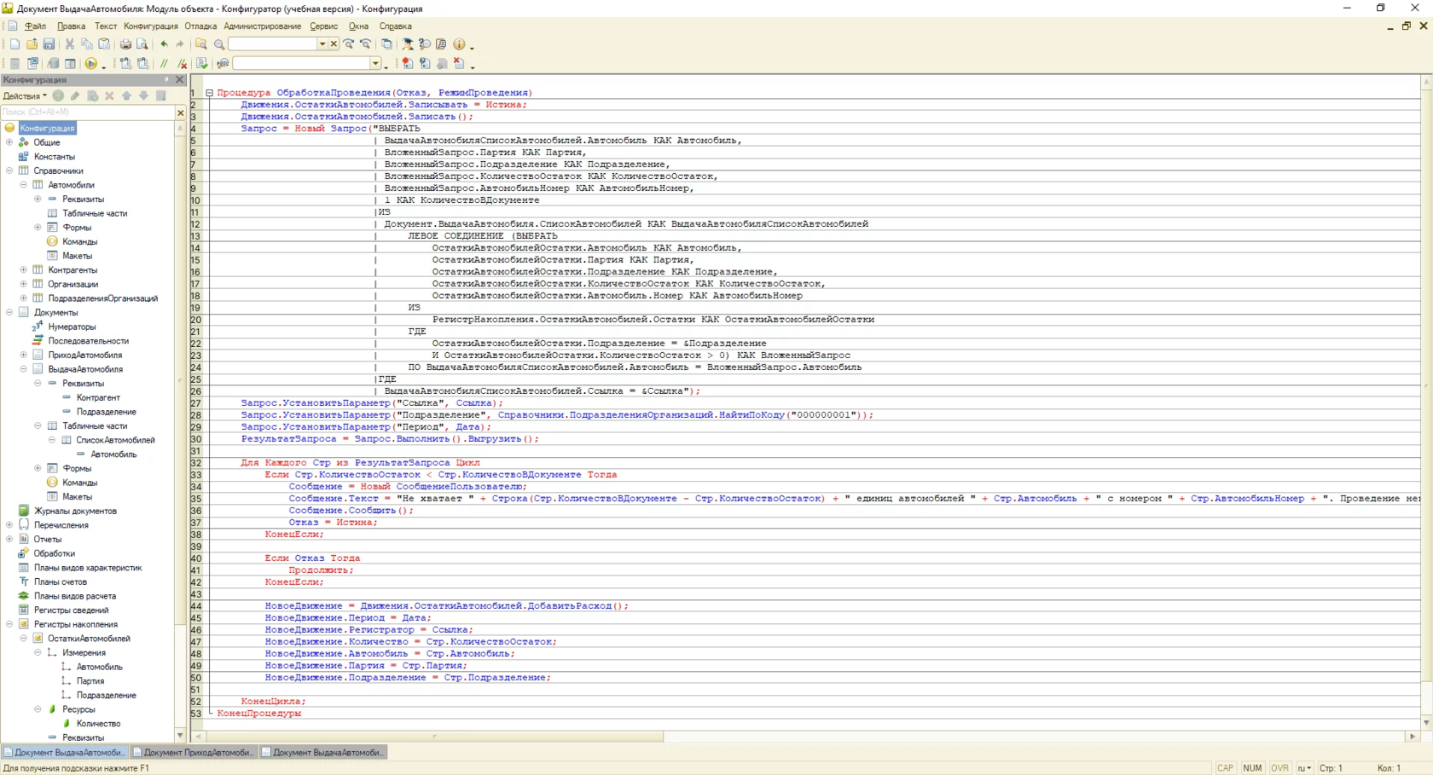Click the Cut scissors icon
This screenshot has width=1433, height=775.
(x=70, y=44)
